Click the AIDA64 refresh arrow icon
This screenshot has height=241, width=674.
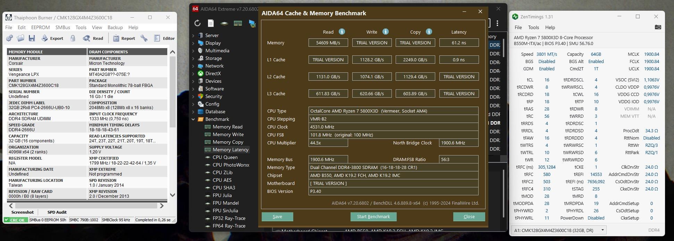[197, 23]
